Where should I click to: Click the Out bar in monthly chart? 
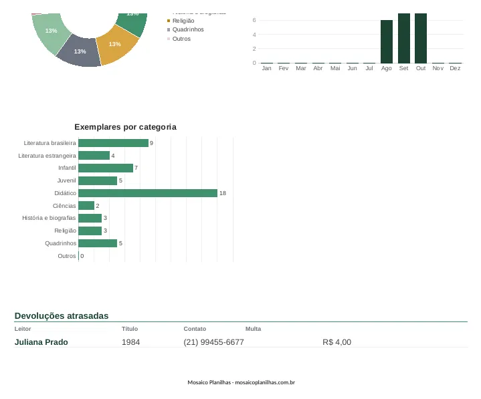click(421, 38)
